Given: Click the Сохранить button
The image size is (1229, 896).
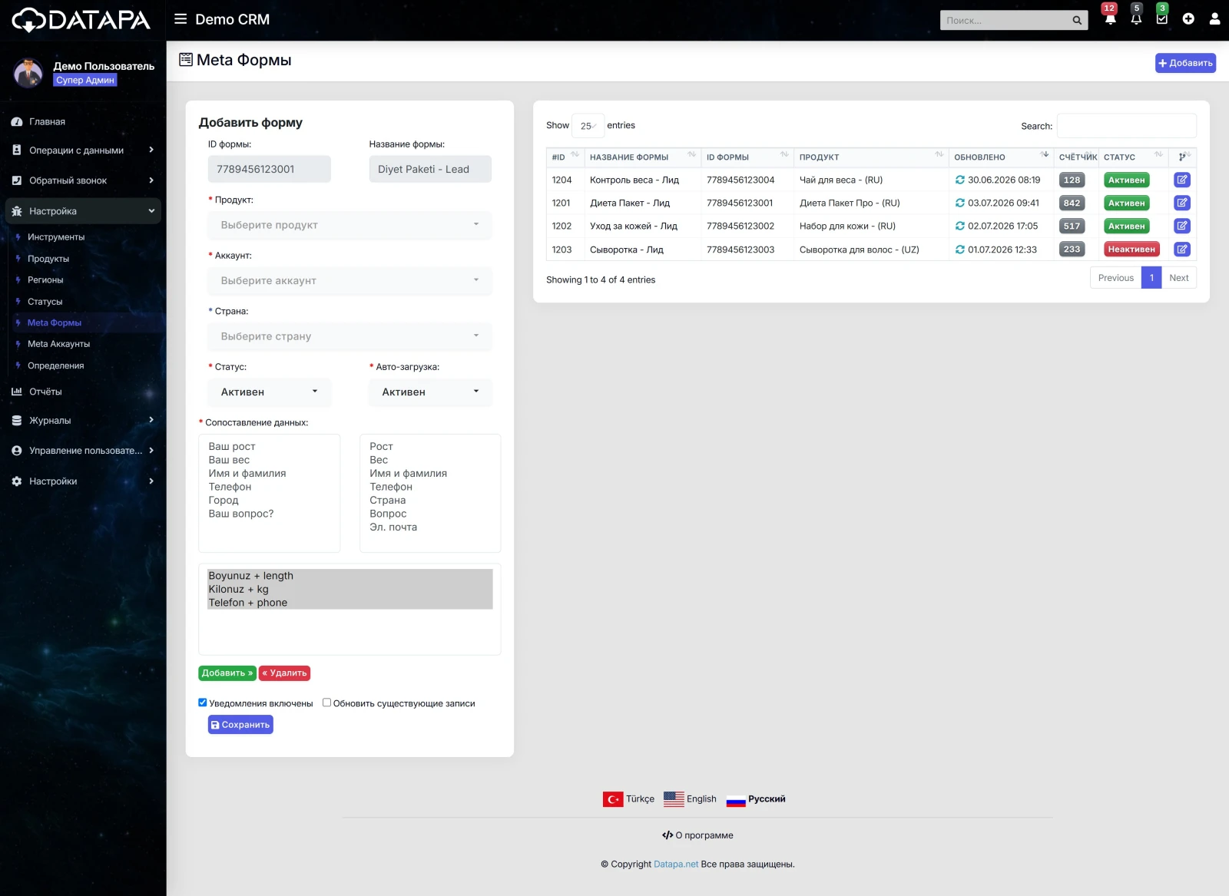Looking at the screenshot, I should click(x=240, y=725).
